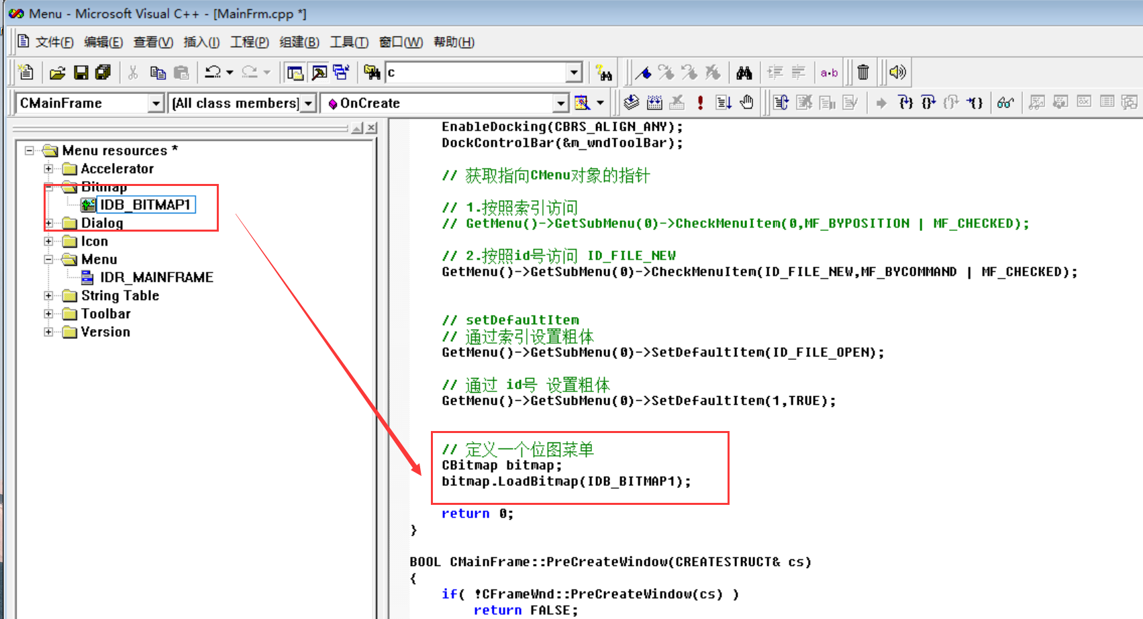
Task: Save the file with the floppy disk icon
Action: point(81,73)
